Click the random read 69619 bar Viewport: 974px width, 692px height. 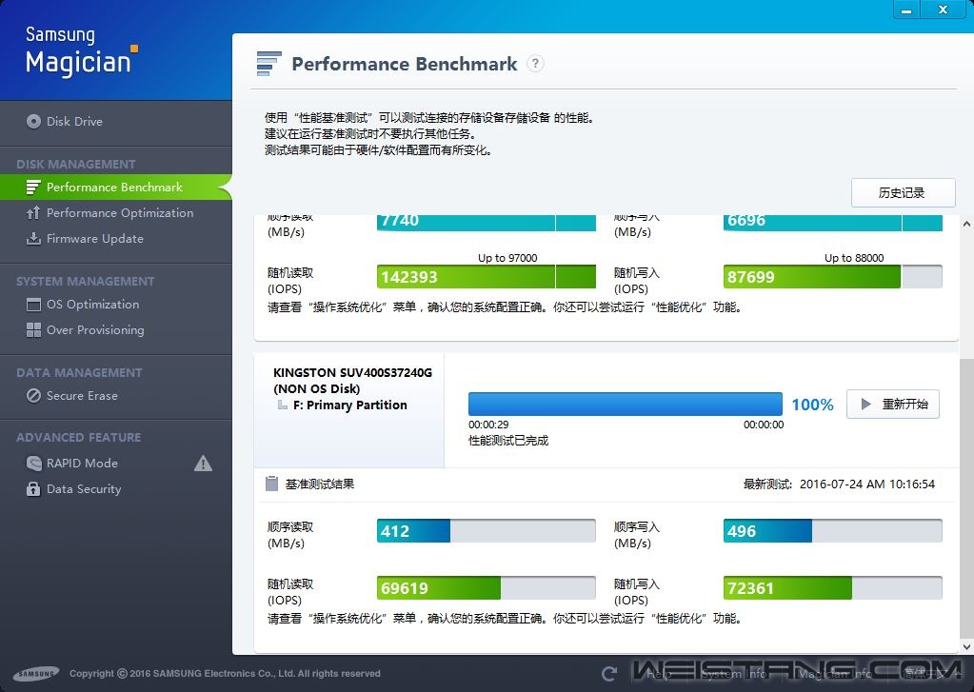coord(487,587)
